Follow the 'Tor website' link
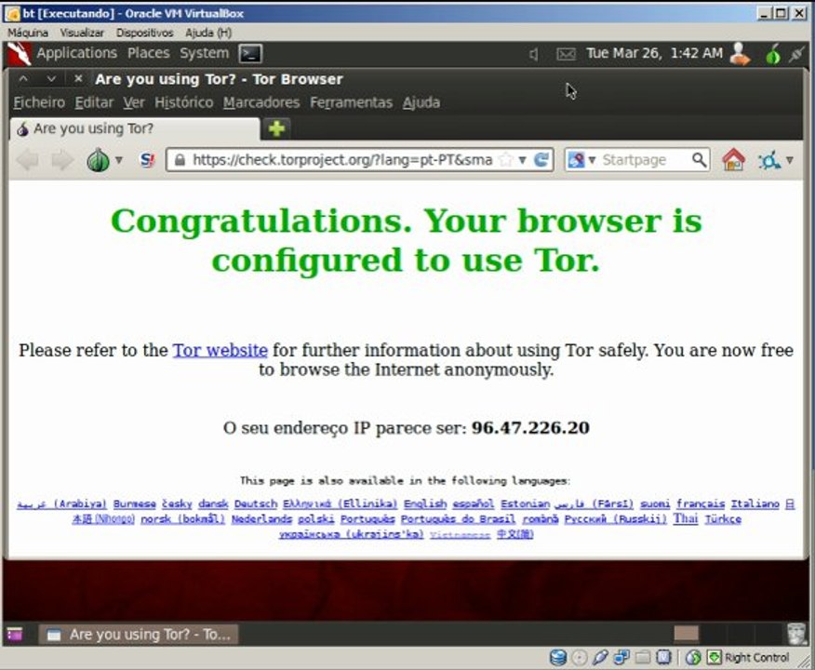815x670 pixels. pyautogui.click(x=220, y=350)
